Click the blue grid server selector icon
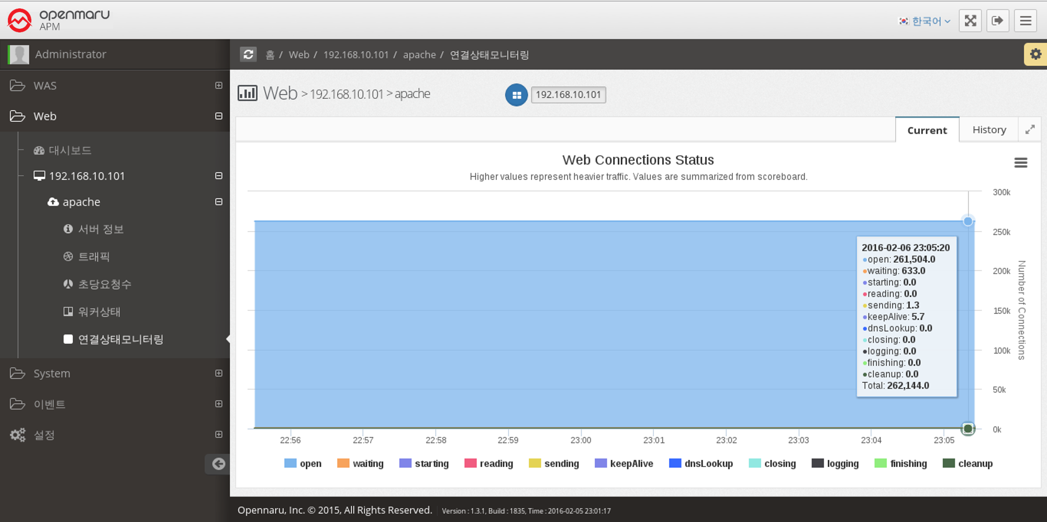Screen dimensions: 1047x522 516,95
